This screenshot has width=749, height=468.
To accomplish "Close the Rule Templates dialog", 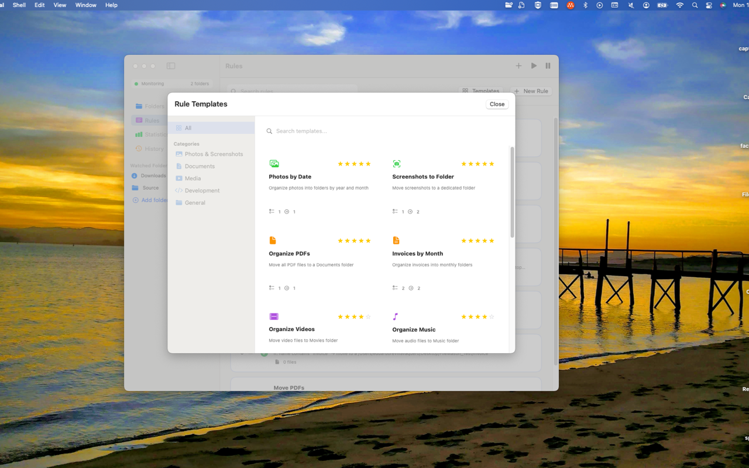I will [497, 104].
